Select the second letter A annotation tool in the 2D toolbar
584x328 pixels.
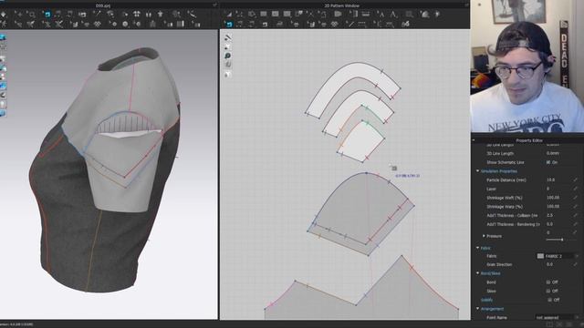(393, 15)
